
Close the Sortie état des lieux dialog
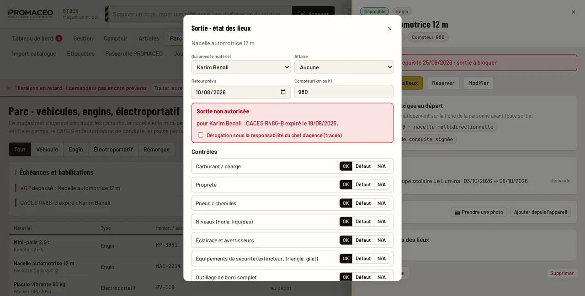pos(389,29)
